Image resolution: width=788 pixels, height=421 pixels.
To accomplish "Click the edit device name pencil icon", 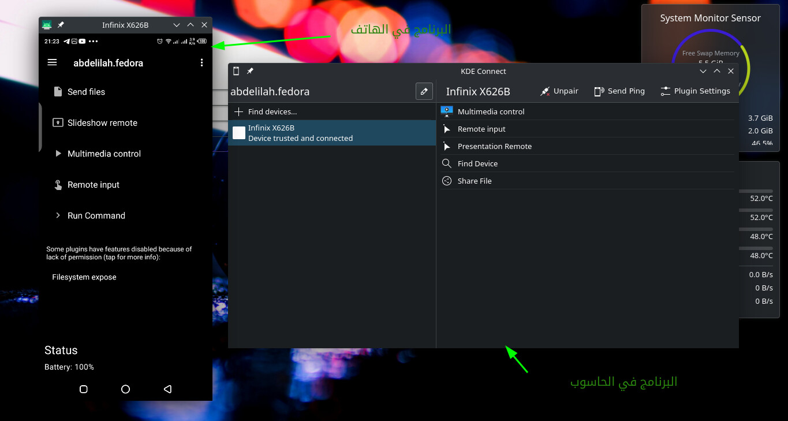I will pos(424,91).
